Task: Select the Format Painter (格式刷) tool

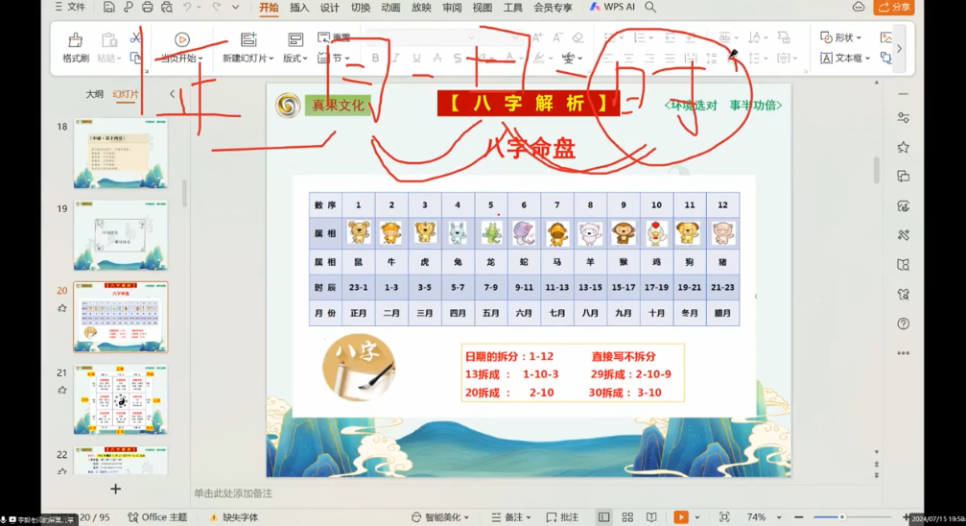Action: pos(75,48)
